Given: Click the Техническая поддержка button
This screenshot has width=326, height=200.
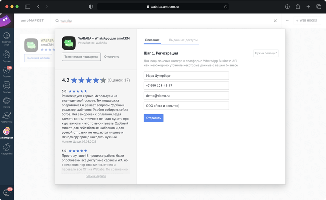Looking at the screenshot, I should 81,57.
